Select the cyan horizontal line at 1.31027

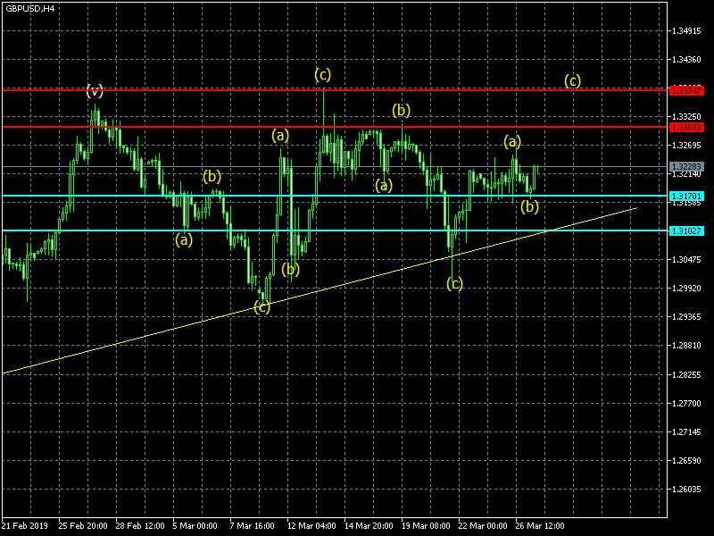click(335, 230)
